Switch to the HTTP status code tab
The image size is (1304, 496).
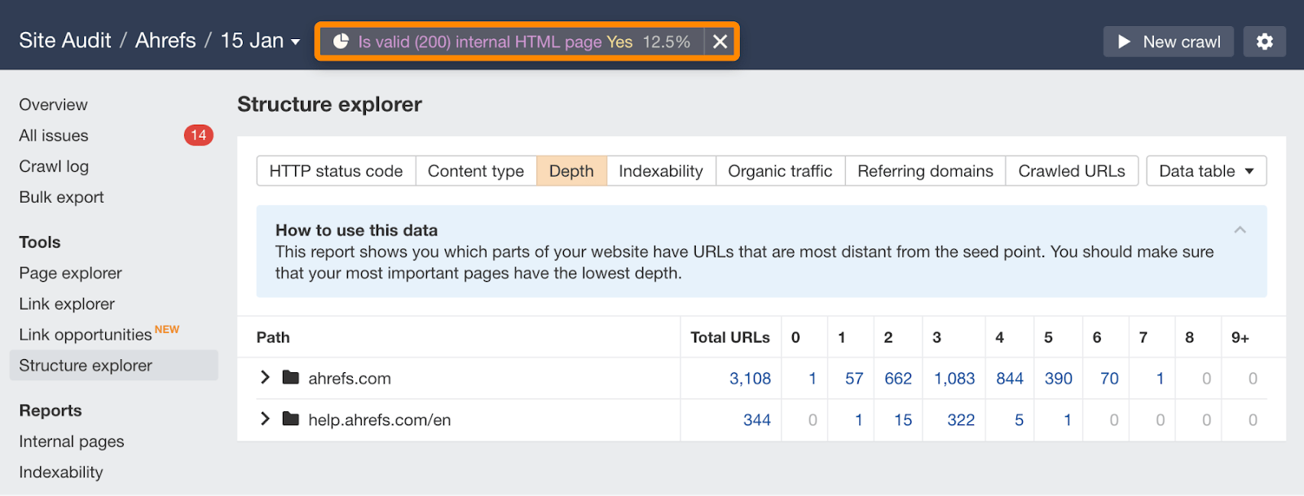pyautogui.click(x=336, y=171)
